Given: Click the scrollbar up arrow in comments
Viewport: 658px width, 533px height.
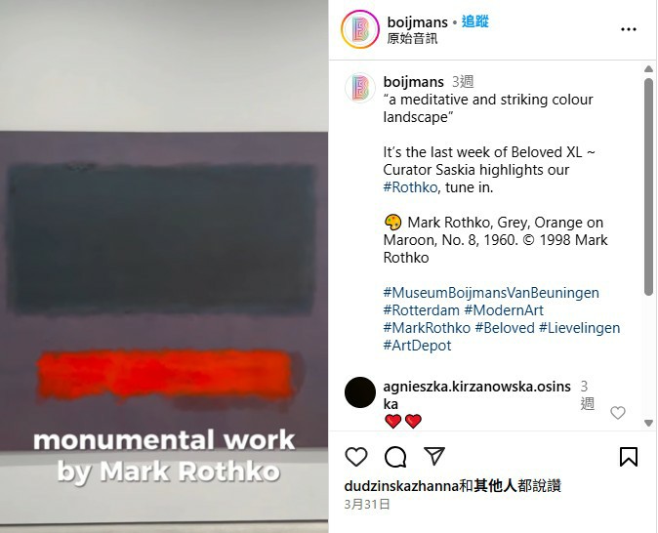Looking at the screenshot, I should (x=649, y=69).
